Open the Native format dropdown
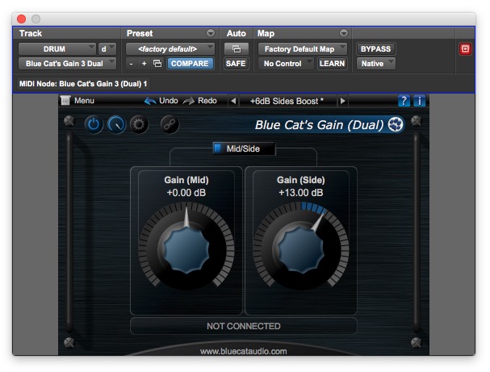 click(x=376, y=64)
